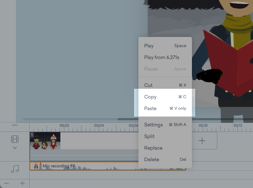
Task: Select Play from 6.271s option
Action: pos(165,57)
